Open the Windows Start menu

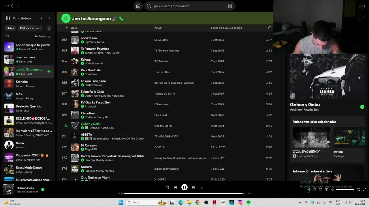coord(121,202)
